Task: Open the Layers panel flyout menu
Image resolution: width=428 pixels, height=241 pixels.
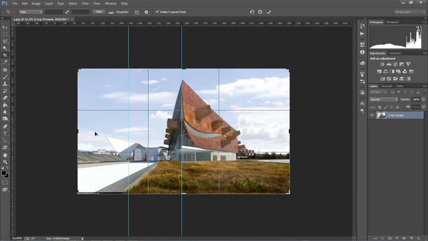Action: 425,86
